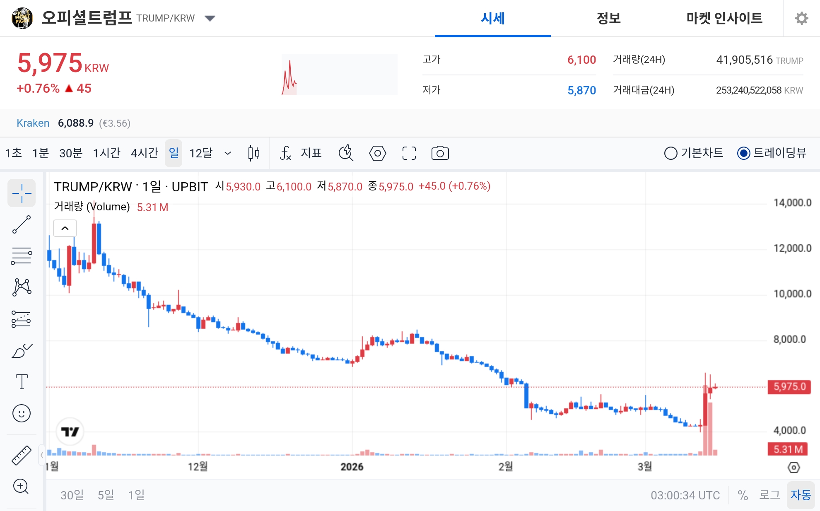Select the brush drawing tool
820x511 pixels.
22,350
